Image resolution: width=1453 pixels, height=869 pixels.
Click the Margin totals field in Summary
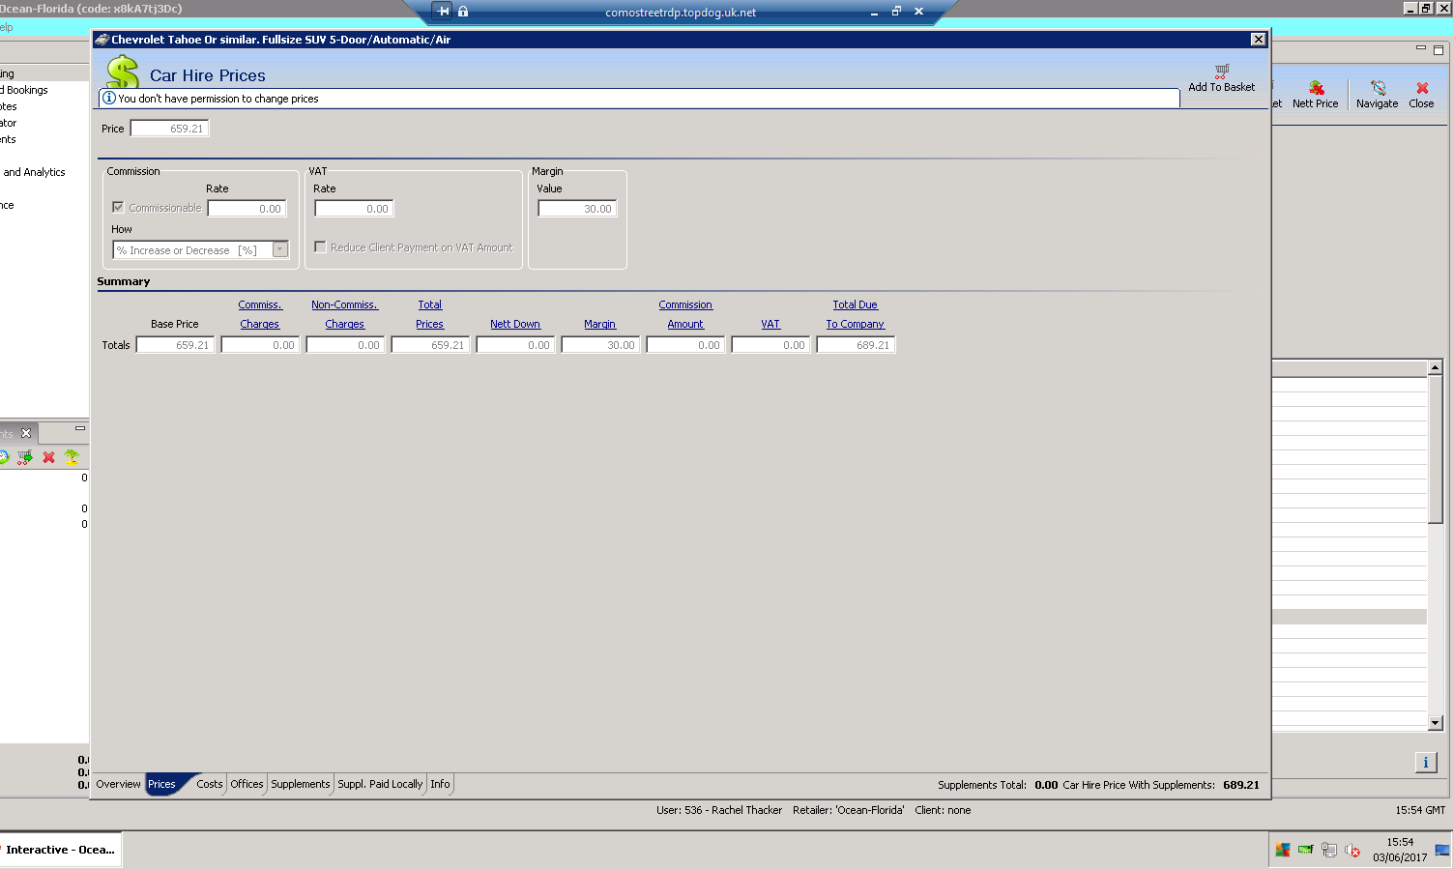click(x=600, y=345)
